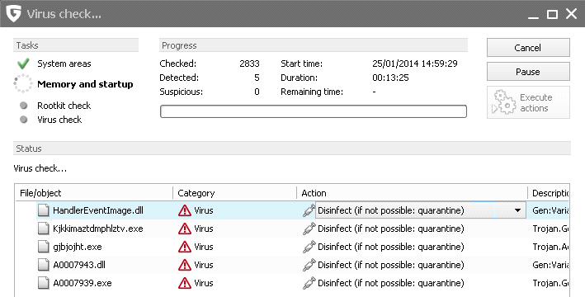Click the start time value 25/01/2014 14:59:29

tap(415, 64)
